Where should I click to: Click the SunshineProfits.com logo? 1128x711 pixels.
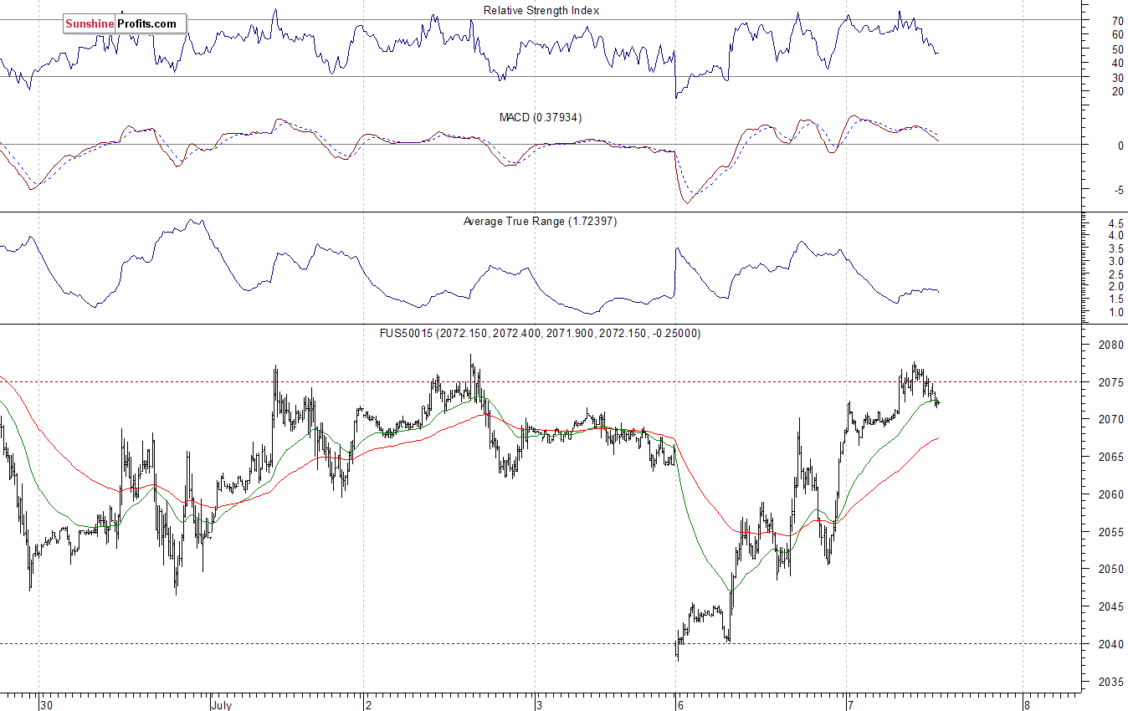click(x=125, y=23)
